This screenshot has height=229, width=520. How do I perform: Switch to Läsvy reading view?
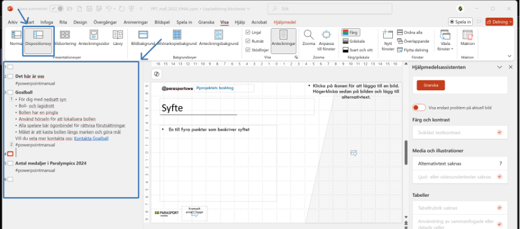point(118,38)
